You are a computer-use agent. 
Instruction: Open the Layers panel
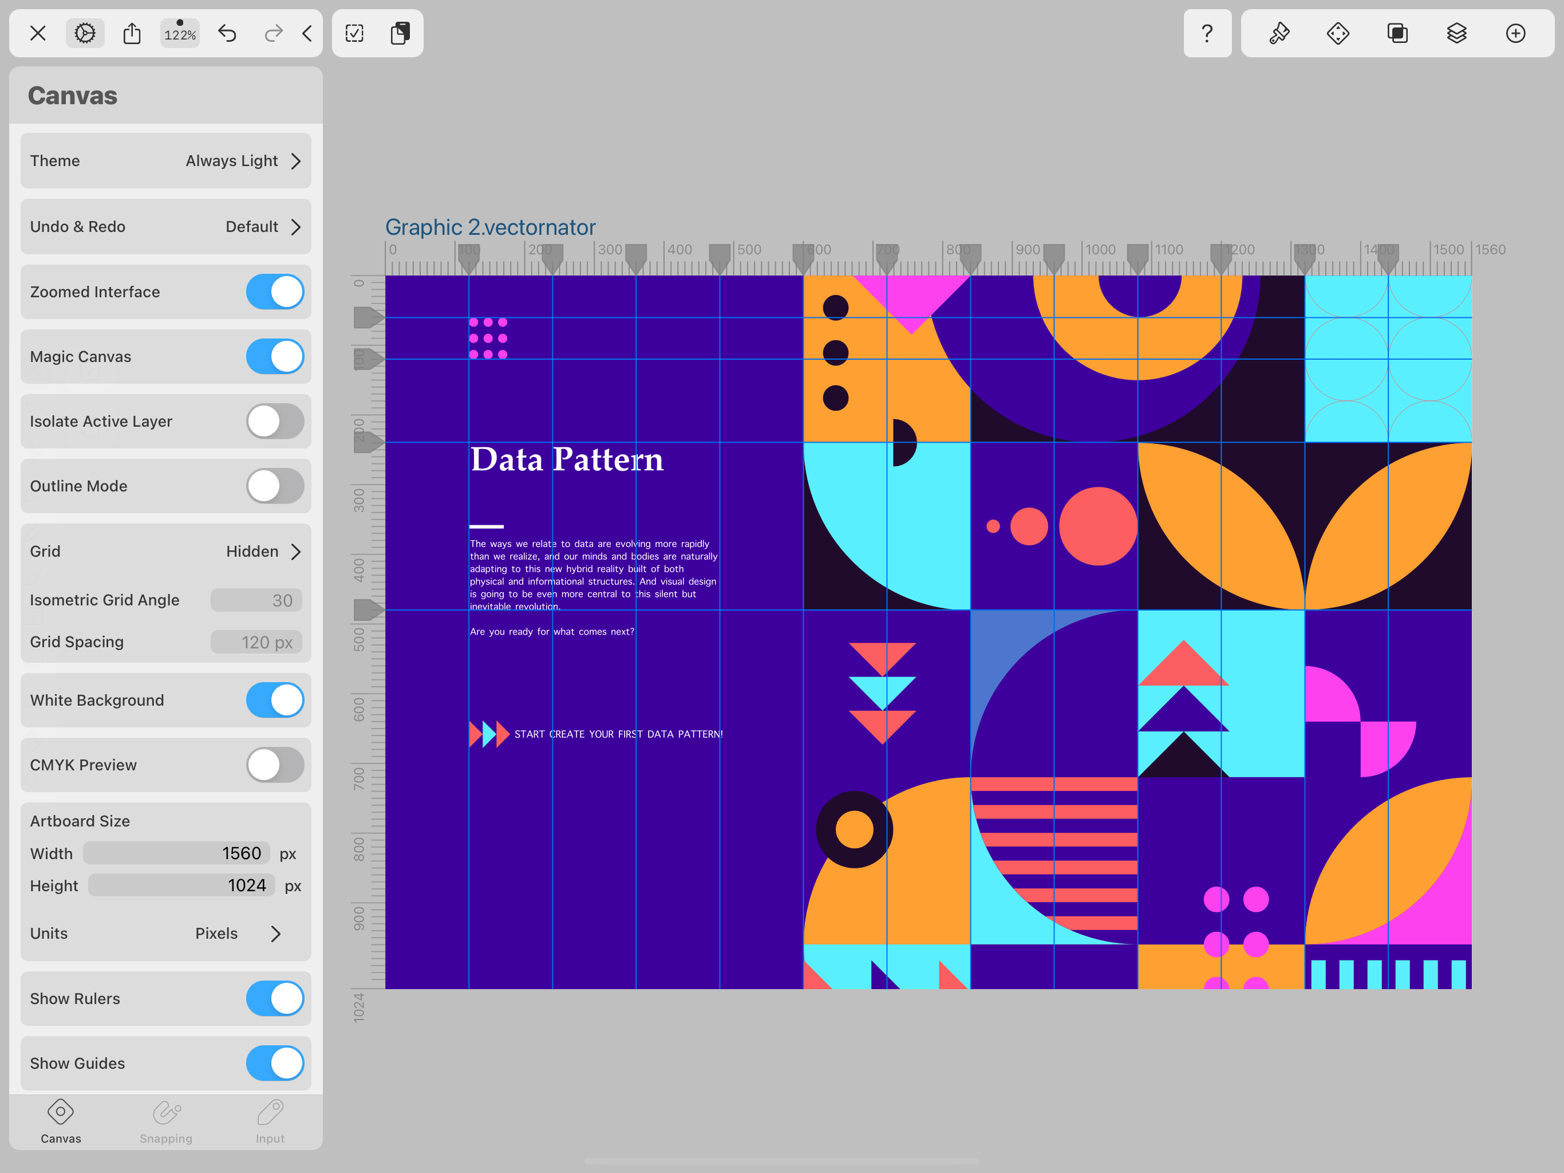point(1456,33)
